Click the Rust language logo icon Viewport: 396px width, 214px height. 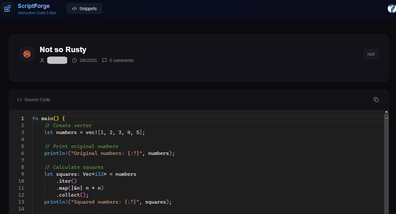(x=27, y=54)
